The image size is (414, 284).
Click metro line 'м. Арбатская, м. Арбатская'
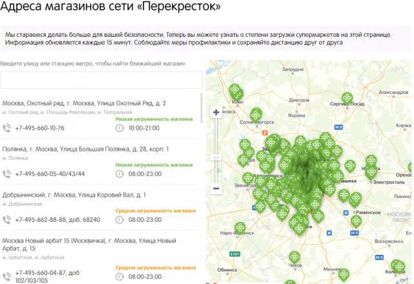pos(33,257)
